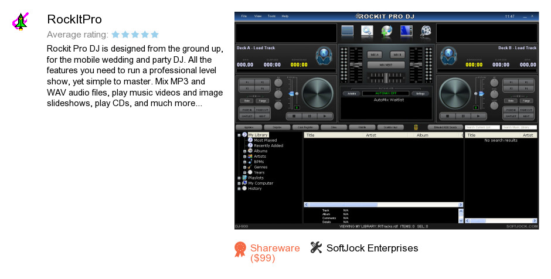The image size is (551, 279).
Task: Open AutoMix Settings button
Action: pos(421,93)
